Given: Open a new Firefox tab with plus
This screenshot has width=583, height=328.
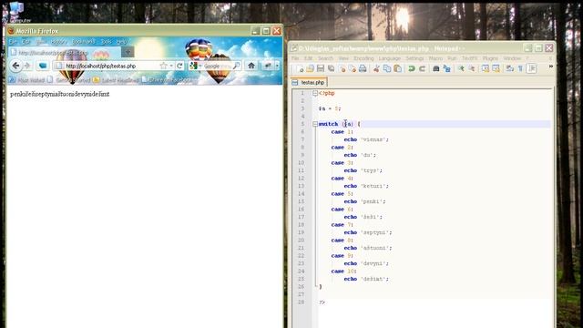Looking at the screenshot, I should coord(128,52).
